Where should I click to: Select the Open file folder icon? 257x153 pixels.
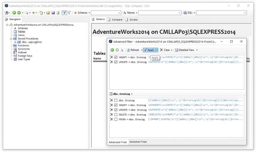click(x=48, y=13)
